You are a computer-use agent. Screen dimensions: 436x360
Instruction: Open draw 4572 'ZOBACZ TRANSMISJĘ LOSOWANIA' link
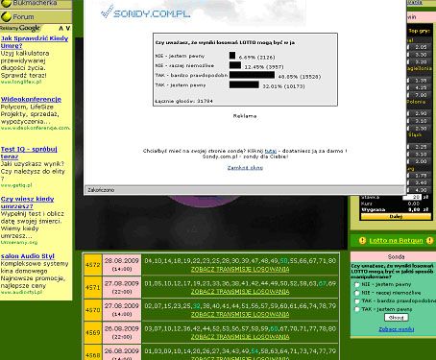coord(240,270)
